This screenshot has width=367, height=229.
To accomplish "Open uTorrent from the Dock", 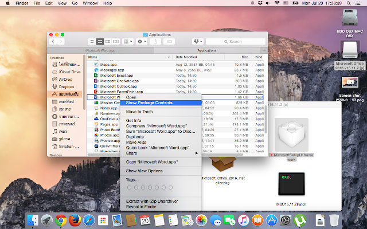I will click(300, 220).
